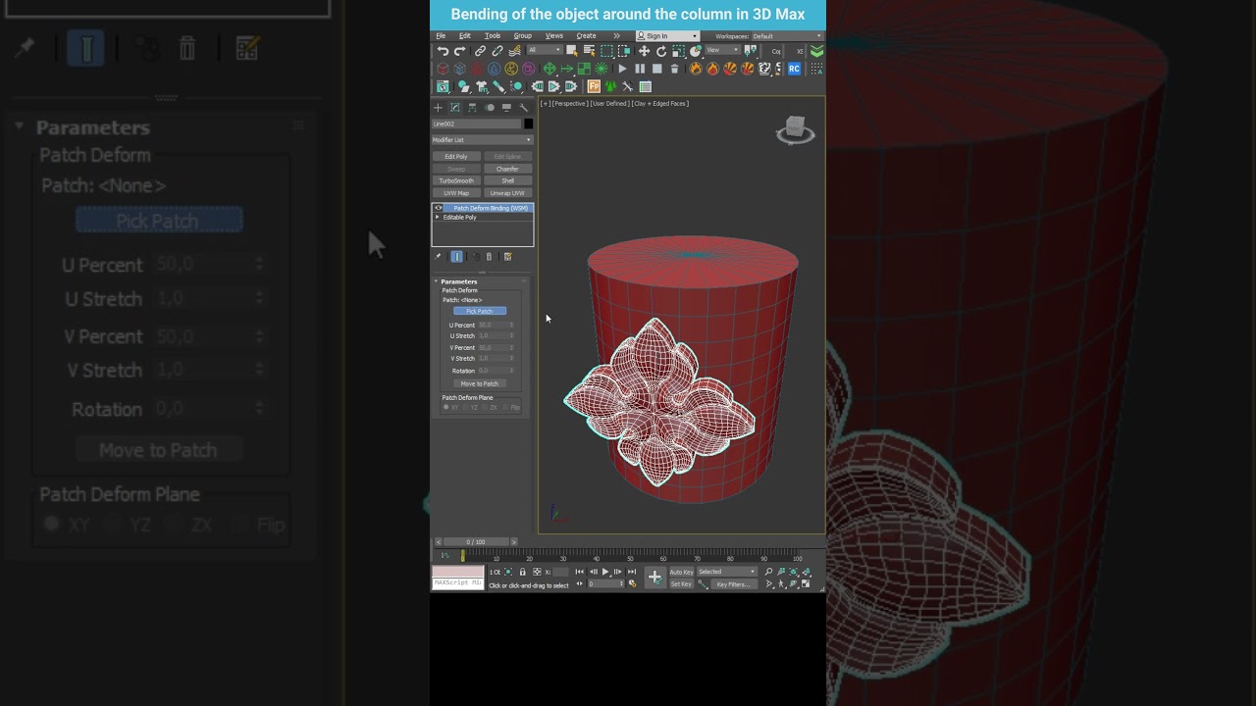Open the File menu
The image size is (1256, 706).
(441, 36)
